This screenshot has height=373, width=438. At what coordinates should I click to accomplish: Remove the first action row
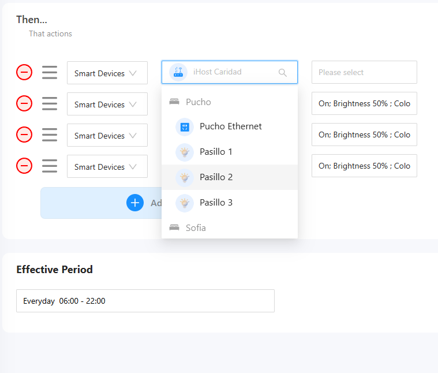24,72
